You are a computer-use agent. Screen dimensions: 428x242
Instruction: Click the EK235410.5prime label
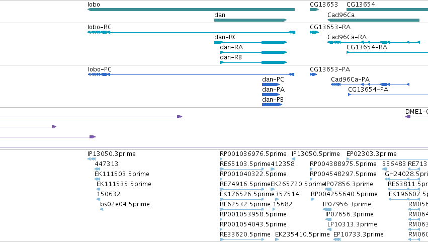point(302,234)
